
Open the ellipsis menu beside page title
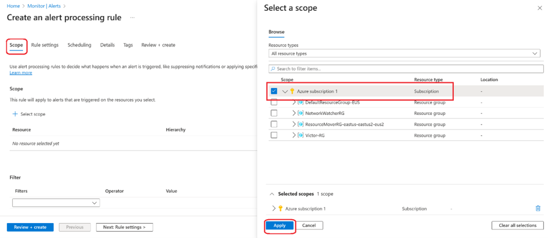(133, 18)
